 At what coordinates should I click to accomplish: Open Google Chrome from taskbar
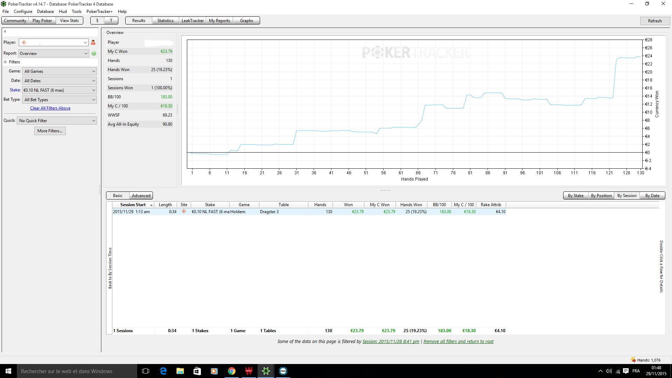coord(231,371)
